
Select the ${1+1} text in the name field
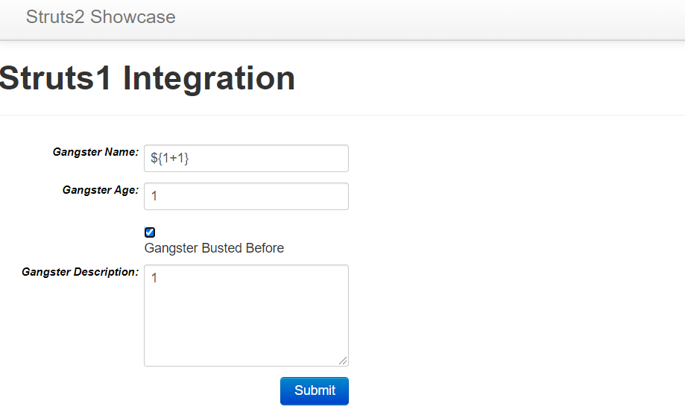click(x=169, y=158)
